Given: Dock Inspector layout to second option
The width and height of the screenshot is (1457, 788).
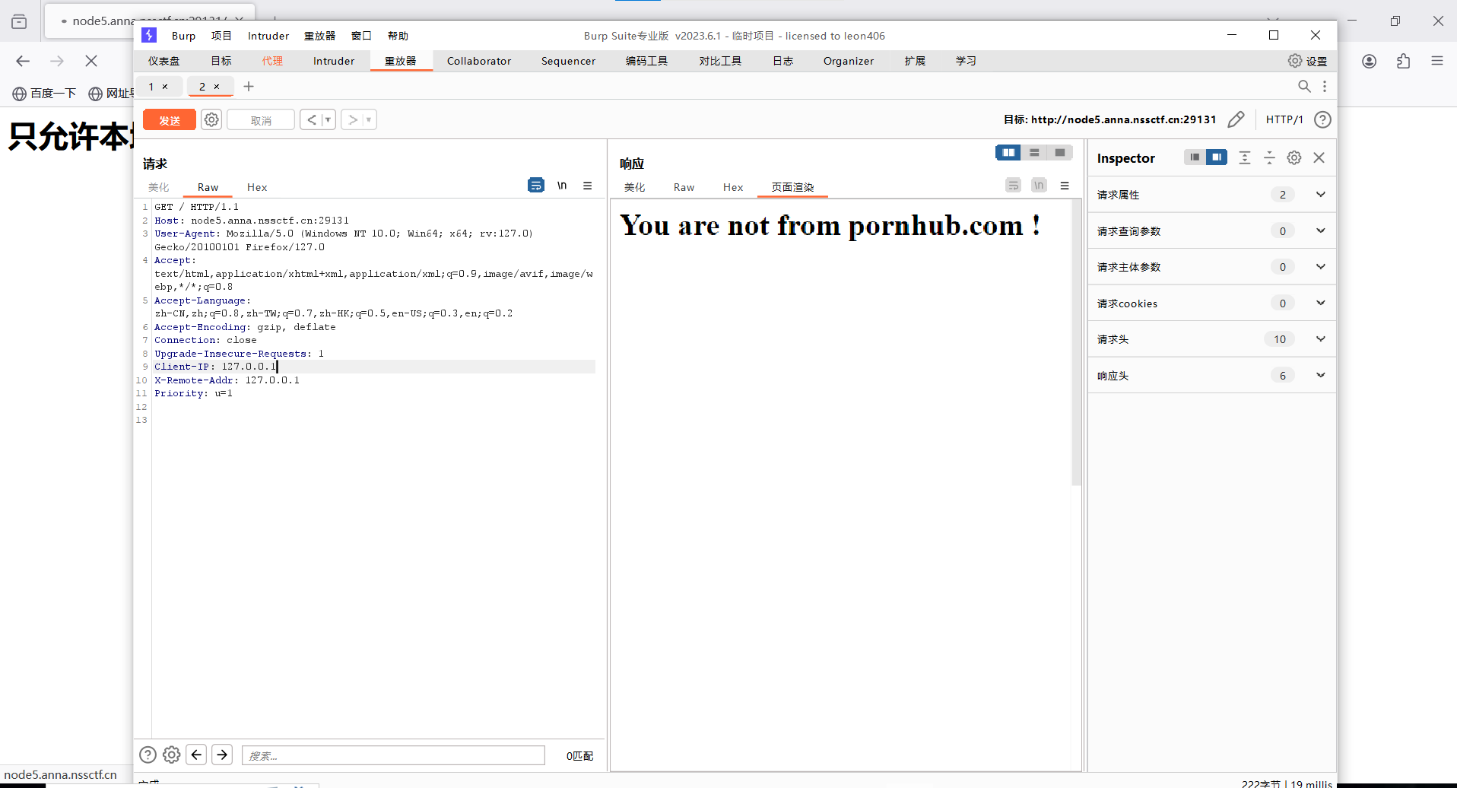Looking at the screenshot, I should 1217,157.
